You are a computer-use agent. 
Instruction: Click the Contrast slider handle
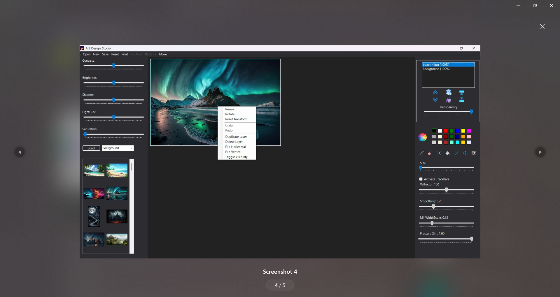click(114, 66)
